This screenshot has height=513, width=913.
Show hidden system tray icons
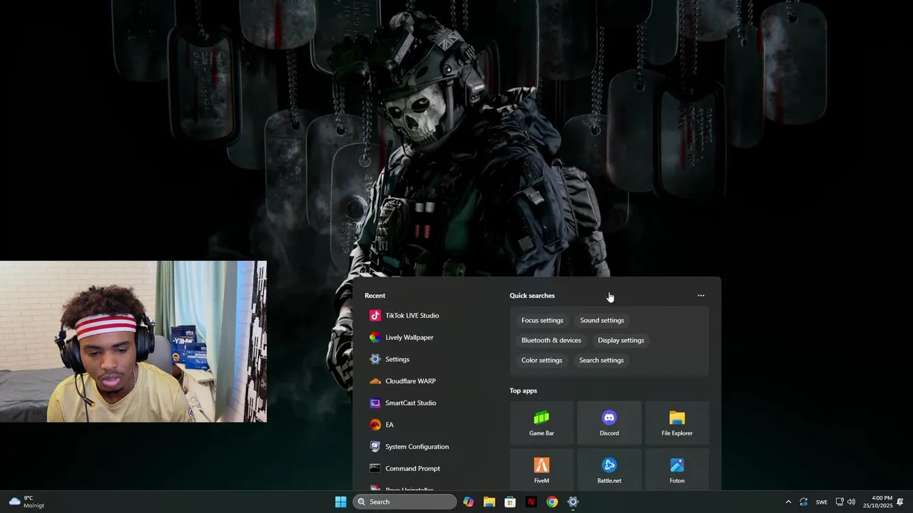788,502
